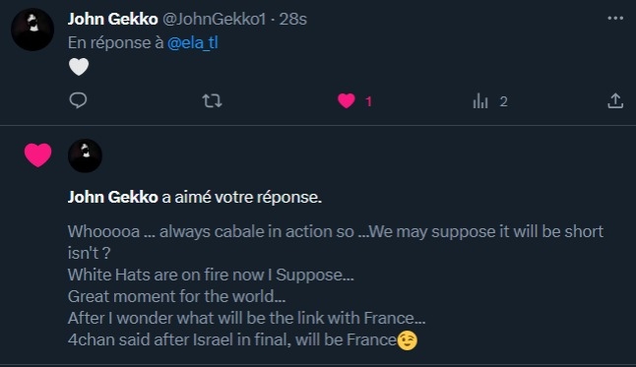Viewport: 636px width, 367px height.
Task: Click bold John Gekko name in notification
Action: coord(113,197)
